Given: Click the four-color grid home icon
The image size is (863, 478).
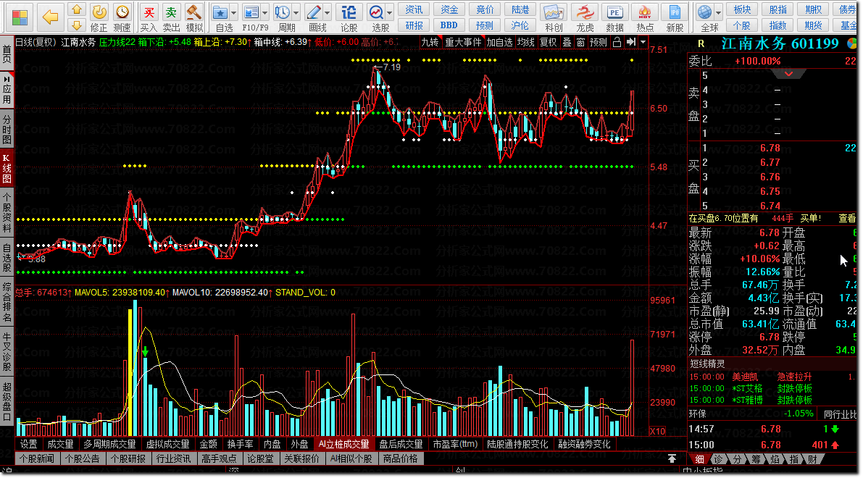Looking at the screenshot, I should (20, 17).
